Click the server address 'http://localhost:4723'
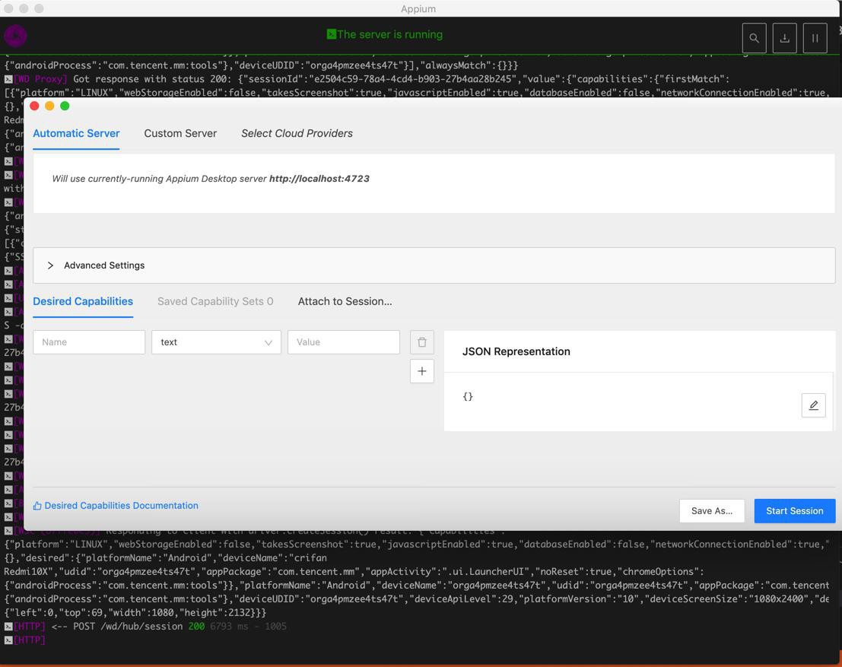 (319, 178)
